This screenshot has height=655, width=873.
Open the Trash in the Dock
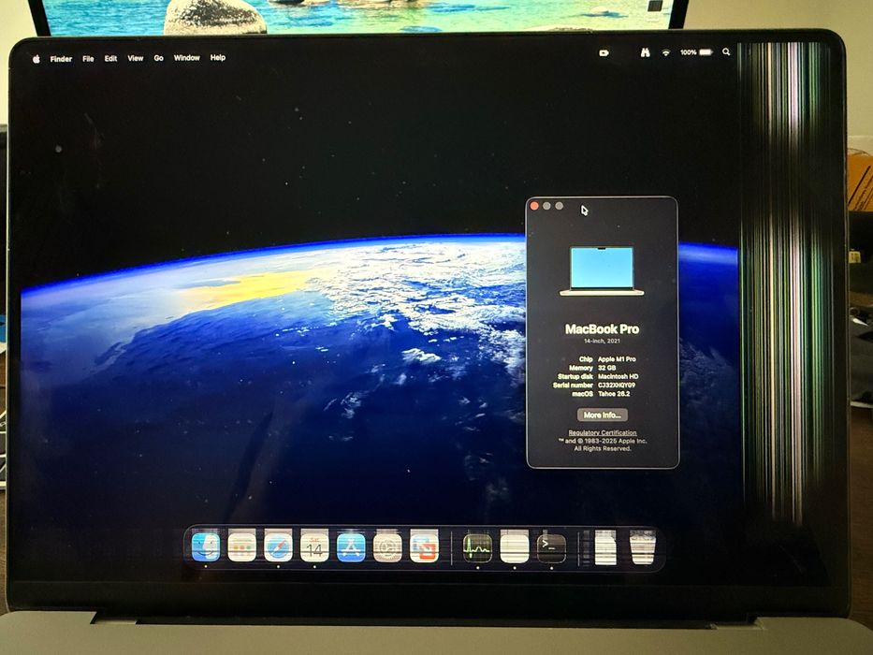(643, 546)
